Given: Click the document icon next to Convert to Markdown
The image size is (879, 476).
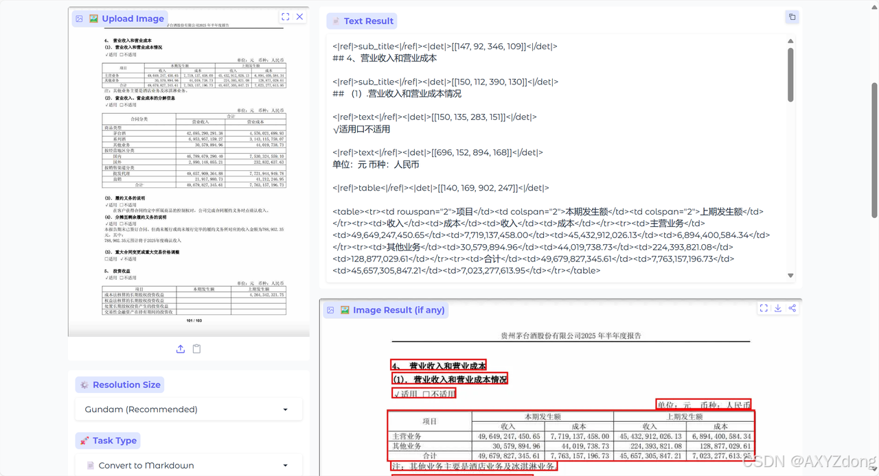Looking at the screenshot, I should [x=90, y=465].
